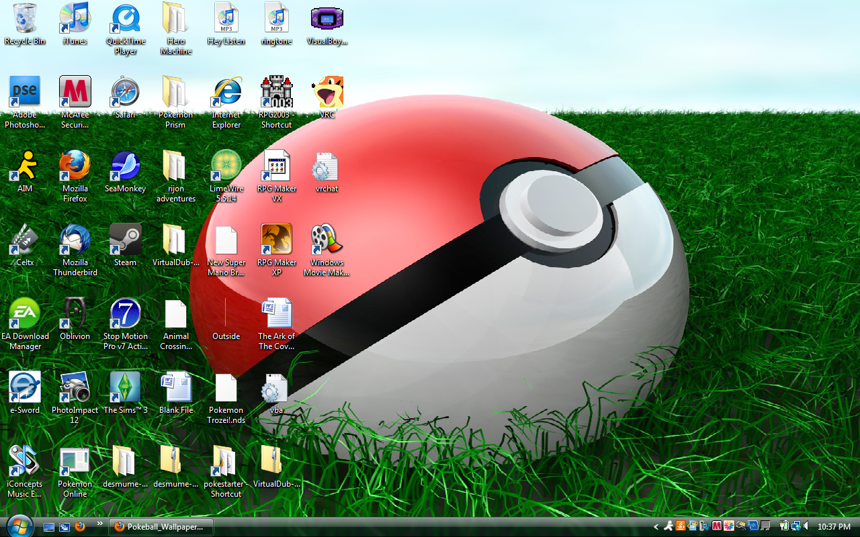Switch to the Pokeball_Wallpaper taskbar window
860x537 pixels.
coord(161,527)
